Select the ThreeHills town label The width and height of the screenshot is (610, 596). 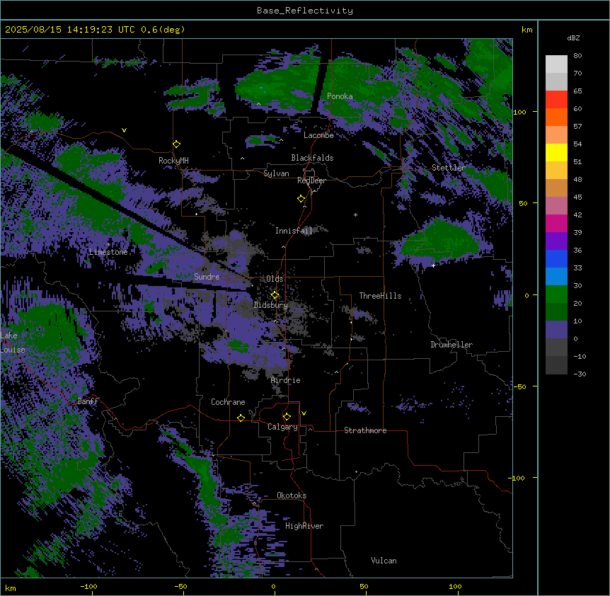click(x=380, y=296)
